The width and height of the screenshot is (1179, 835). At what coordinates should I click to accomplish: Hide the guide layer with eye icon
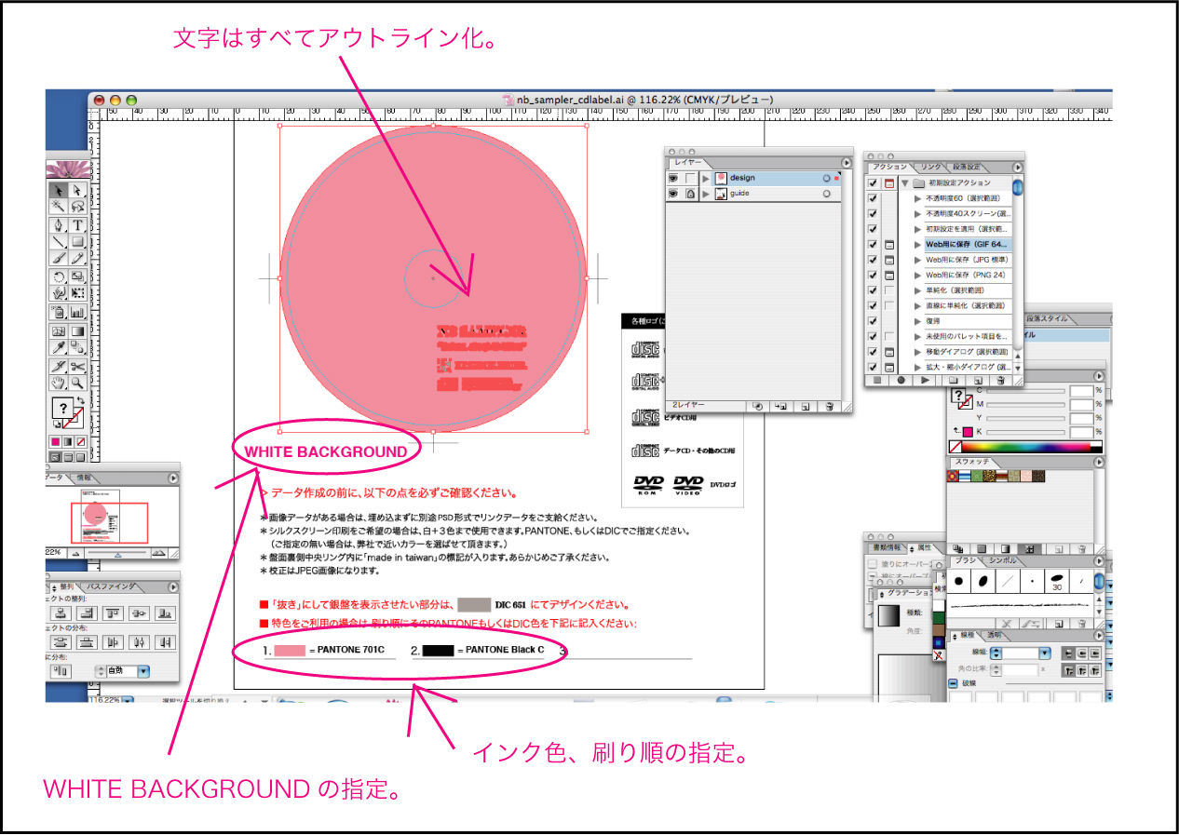[673, 194]
